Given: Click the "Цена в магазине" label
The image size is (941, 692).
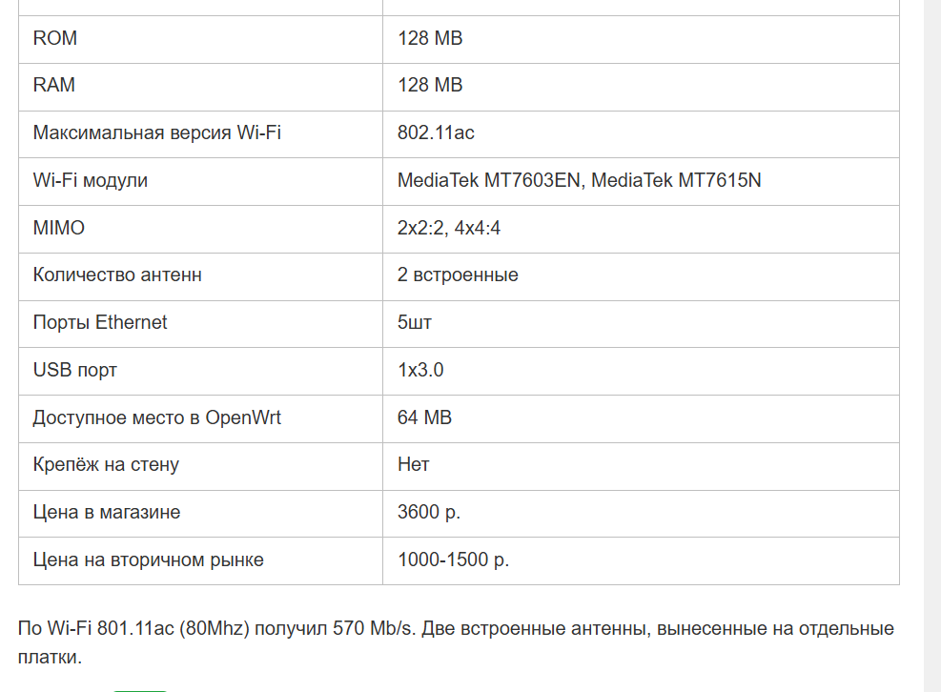Looking at the screenshot, I should click(107, 513).
